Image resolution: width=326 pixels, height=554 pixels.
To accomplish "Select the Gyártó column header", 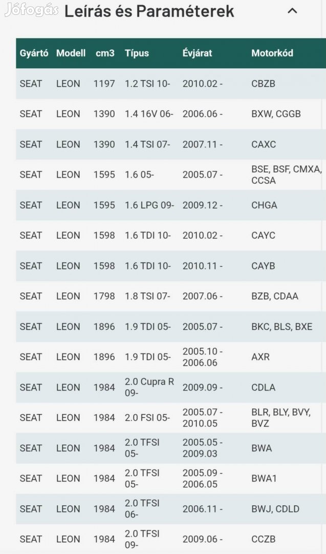I will (34, 53).
